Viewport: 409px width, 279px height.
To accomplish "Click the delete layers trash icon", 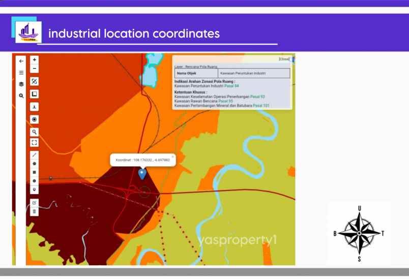I will pyautogui.click(x=34, y=211).
